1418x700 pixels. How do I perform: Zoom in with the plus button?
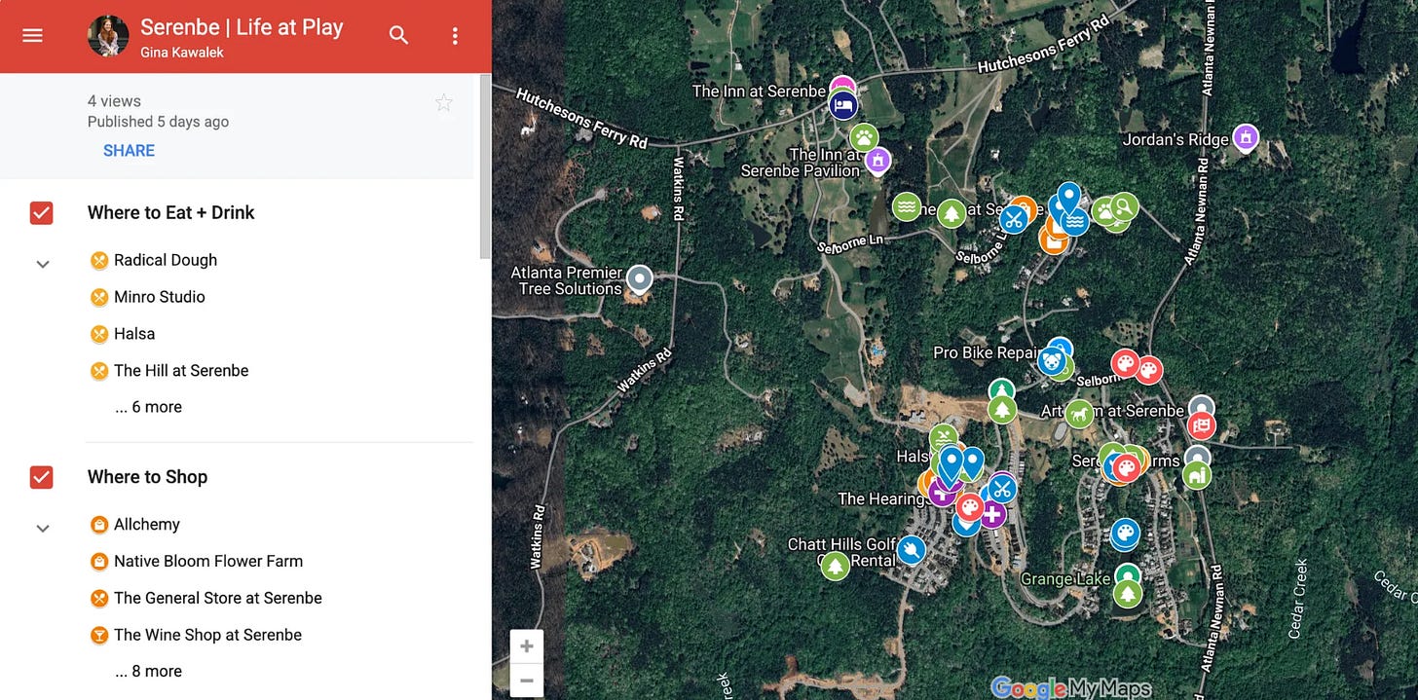coord(526,646)
